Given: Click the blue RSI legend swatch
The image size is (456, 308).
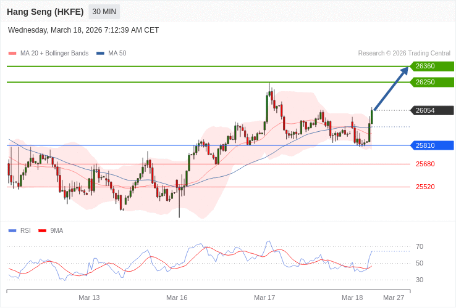Looking at the screenshot, I should pyautogui.click(x=12, y=231).
